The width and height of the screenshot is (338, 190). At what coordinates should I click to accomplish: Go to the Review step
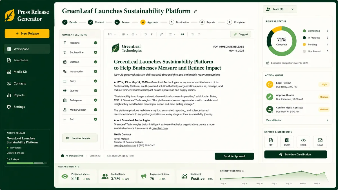(x=122, y=22)
